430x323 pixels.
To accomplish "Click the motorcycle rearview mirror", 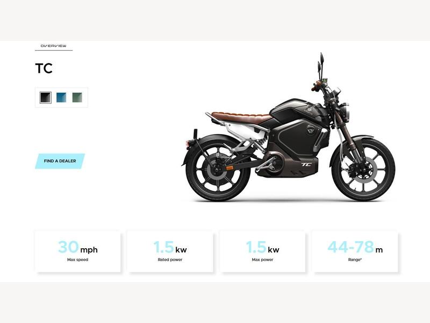I will pos(321,58).
